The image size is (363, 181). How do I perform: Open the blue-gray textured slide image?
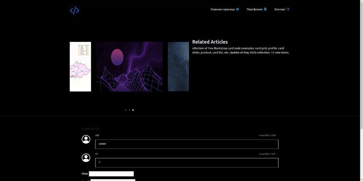[178, 67]
